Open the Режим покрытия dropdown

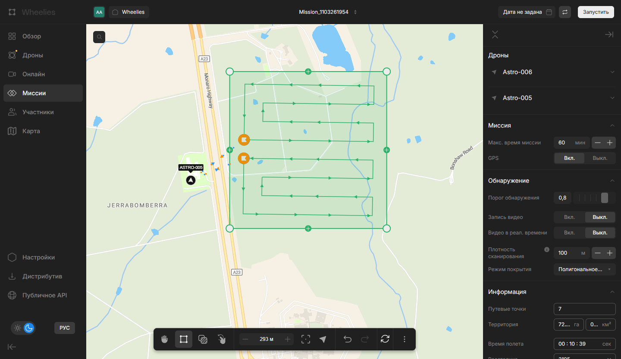(x=584, y=269)
